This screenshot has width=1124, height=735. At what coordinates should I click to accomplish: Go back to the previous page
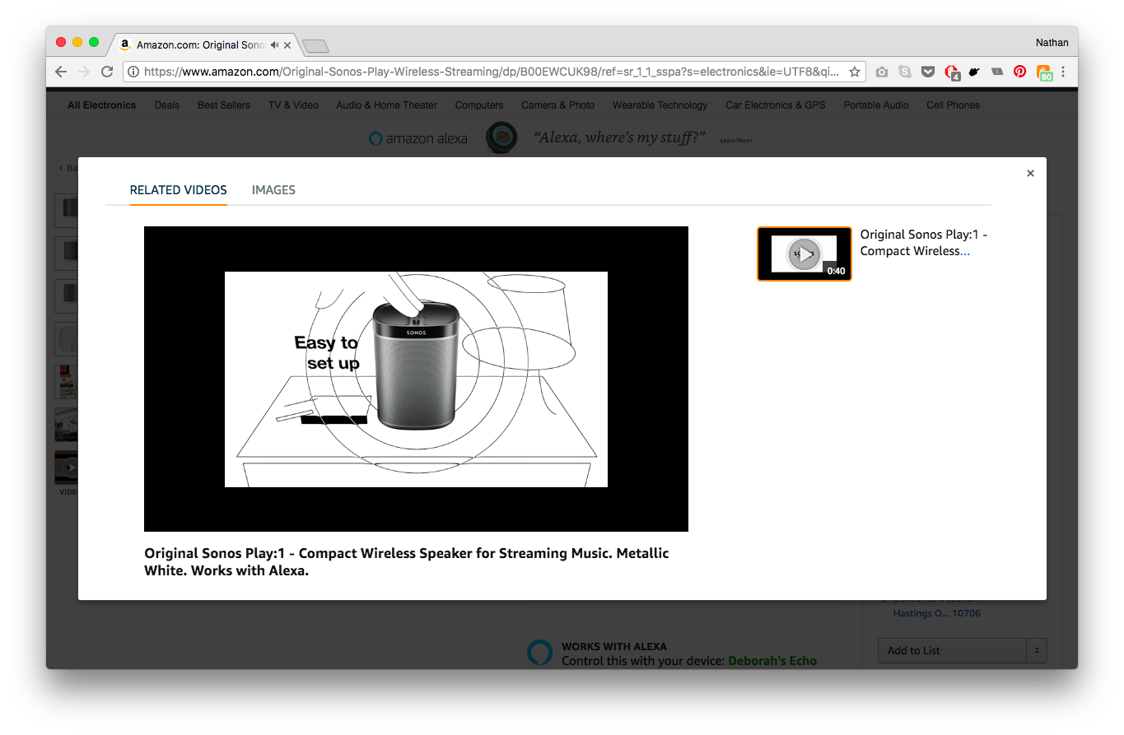(x=61, y=72)
